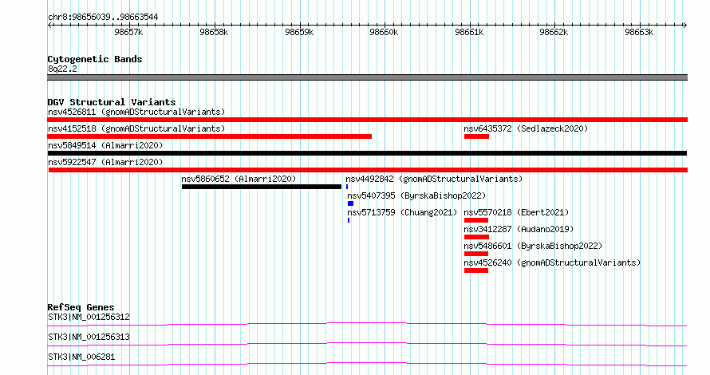710x375 pixels.
Task: Click the 98657k ruler label
Action: click(x=128, y=32)
